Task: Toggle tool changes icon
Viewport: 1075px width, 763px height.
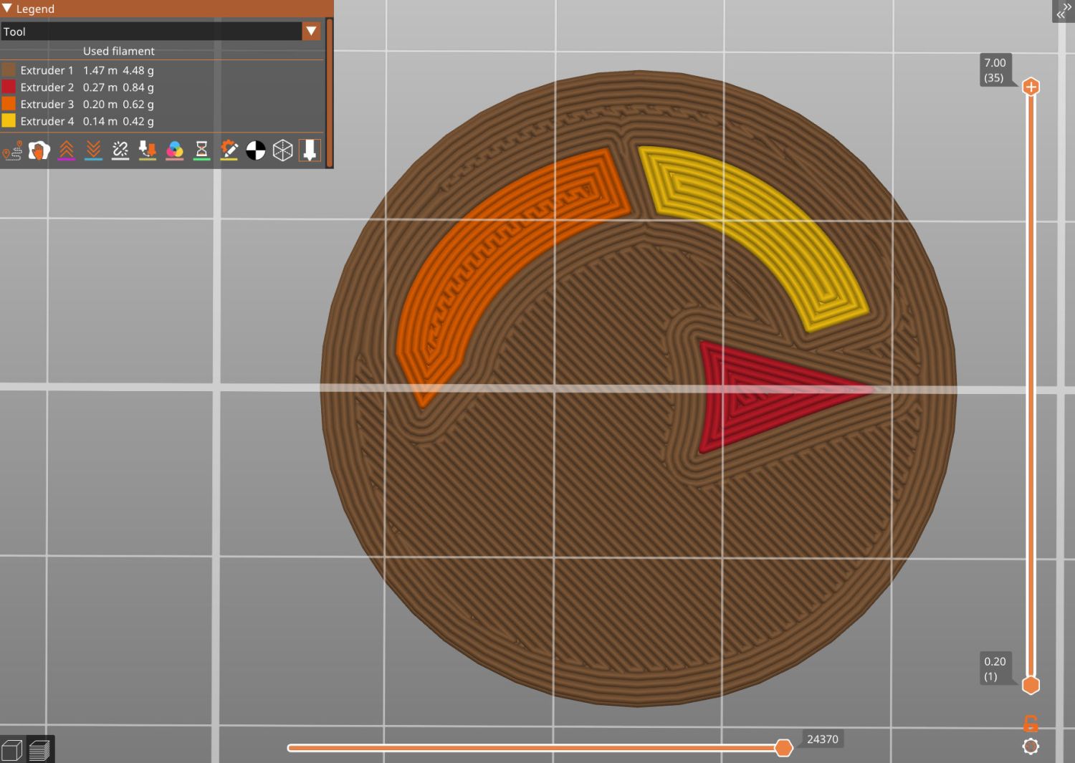Action: (x=148, y=150)
